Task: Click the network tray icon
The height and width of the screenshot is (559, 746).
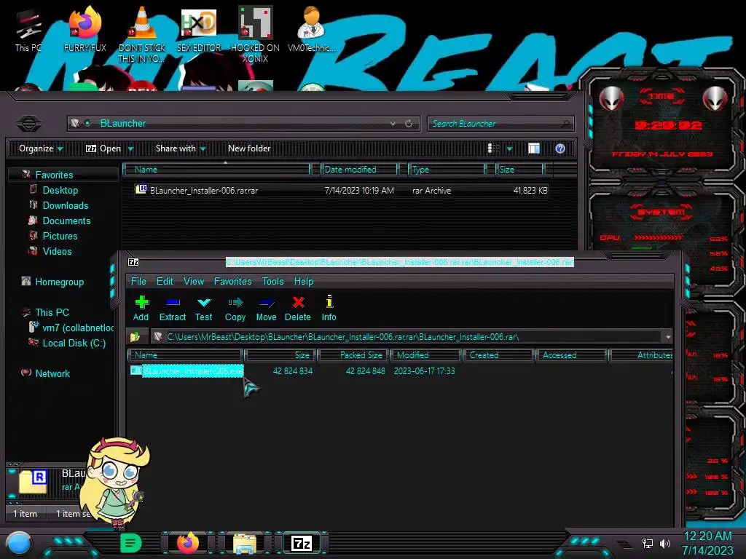Action: [x=648, y=543]
